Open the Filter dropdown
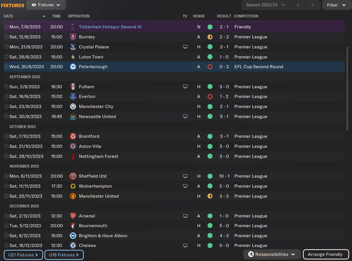 coord(336,5)
